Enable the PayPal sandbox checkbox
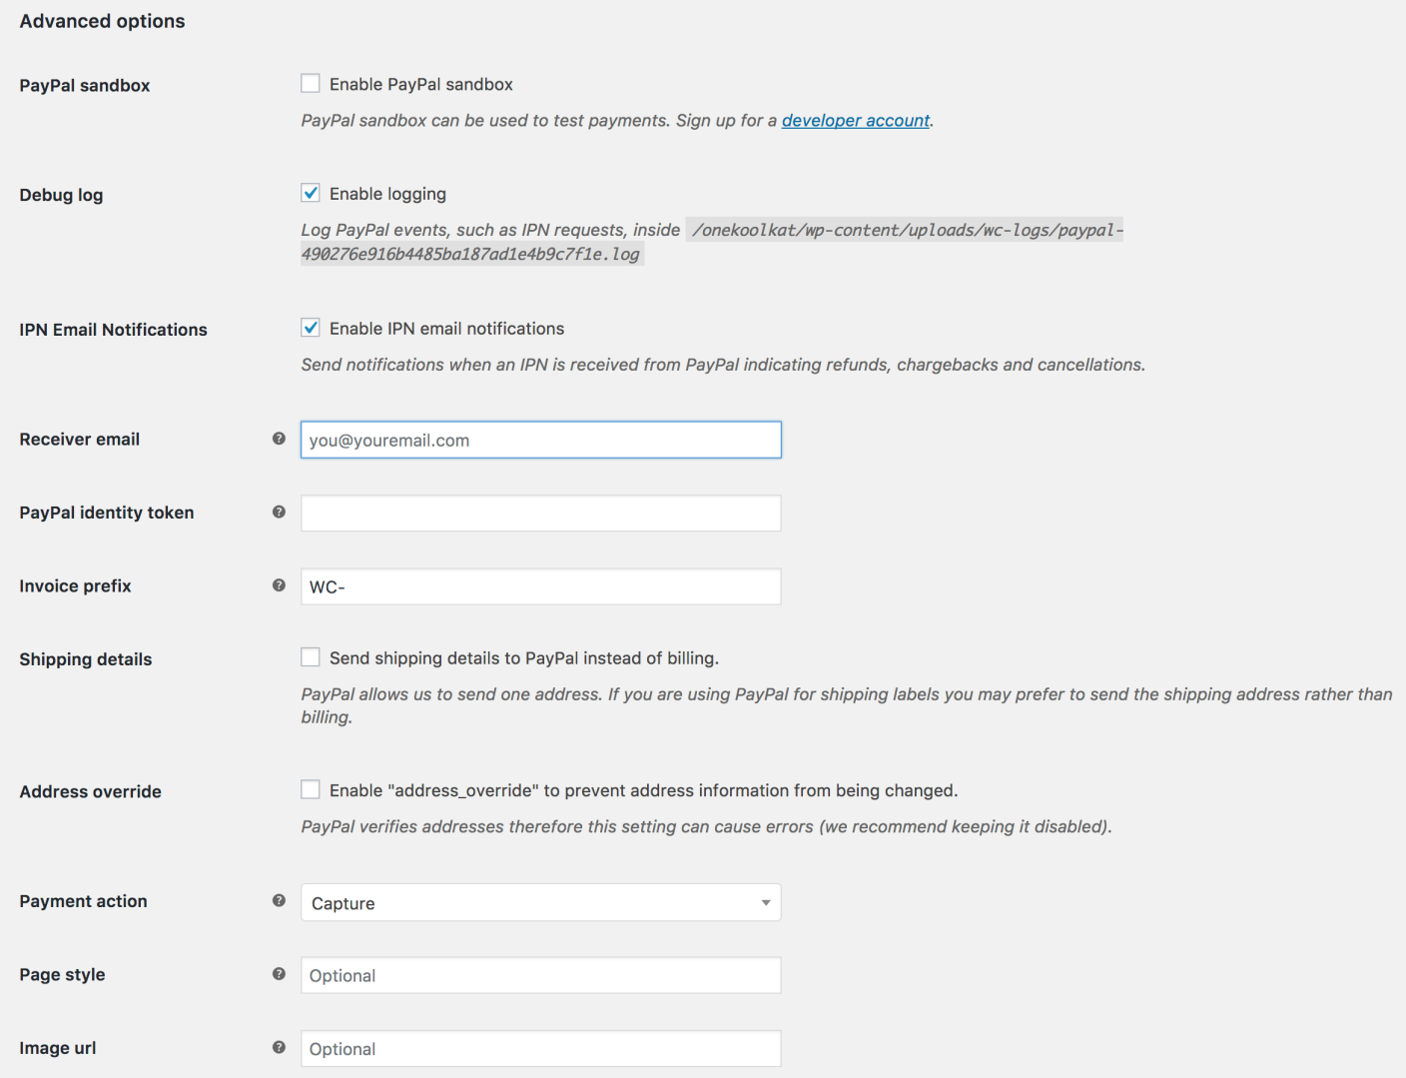1406x1078 pixels. [x=310, y=83]
